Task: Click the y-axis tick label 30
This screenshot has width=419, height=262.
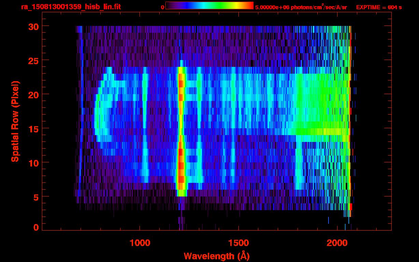Action: (33, 26)
